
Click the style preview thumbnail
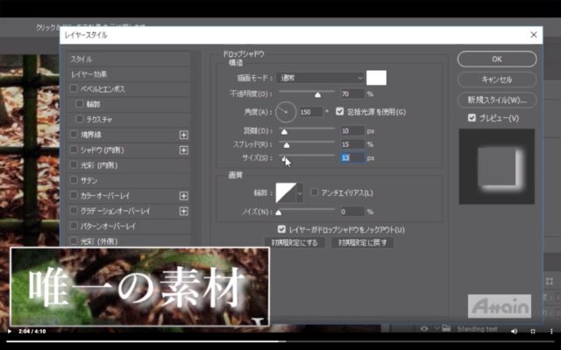pos(497,166)
